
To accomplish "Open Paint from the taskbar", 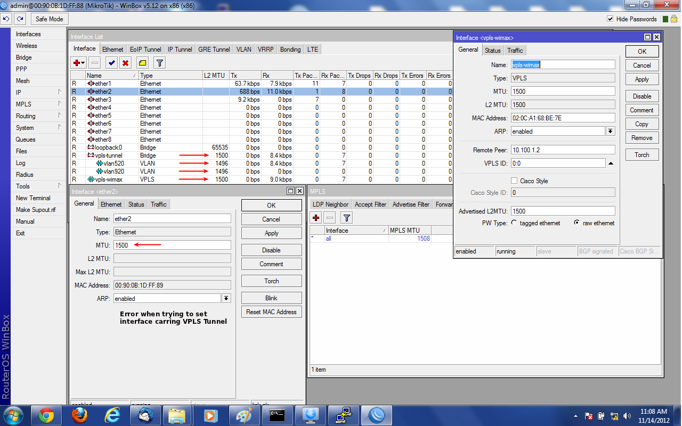I will point(245,414).
